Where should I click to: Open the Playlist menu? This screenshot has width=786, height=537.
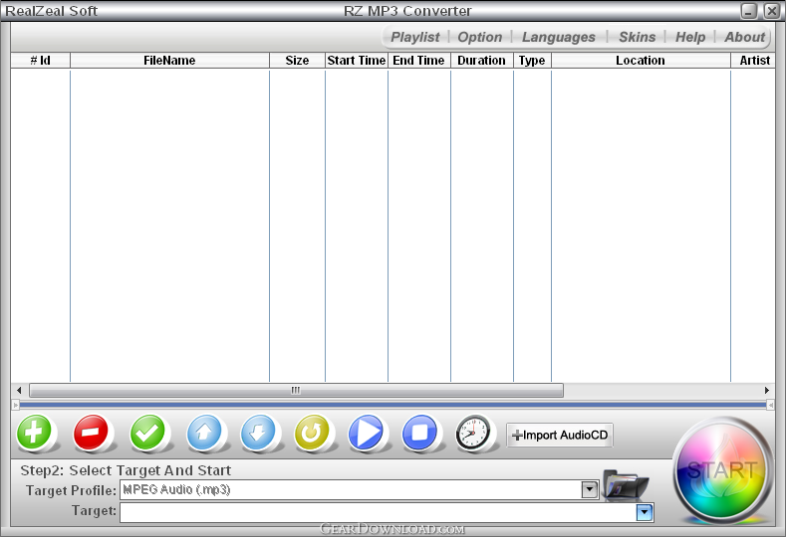tap(414, 37)
